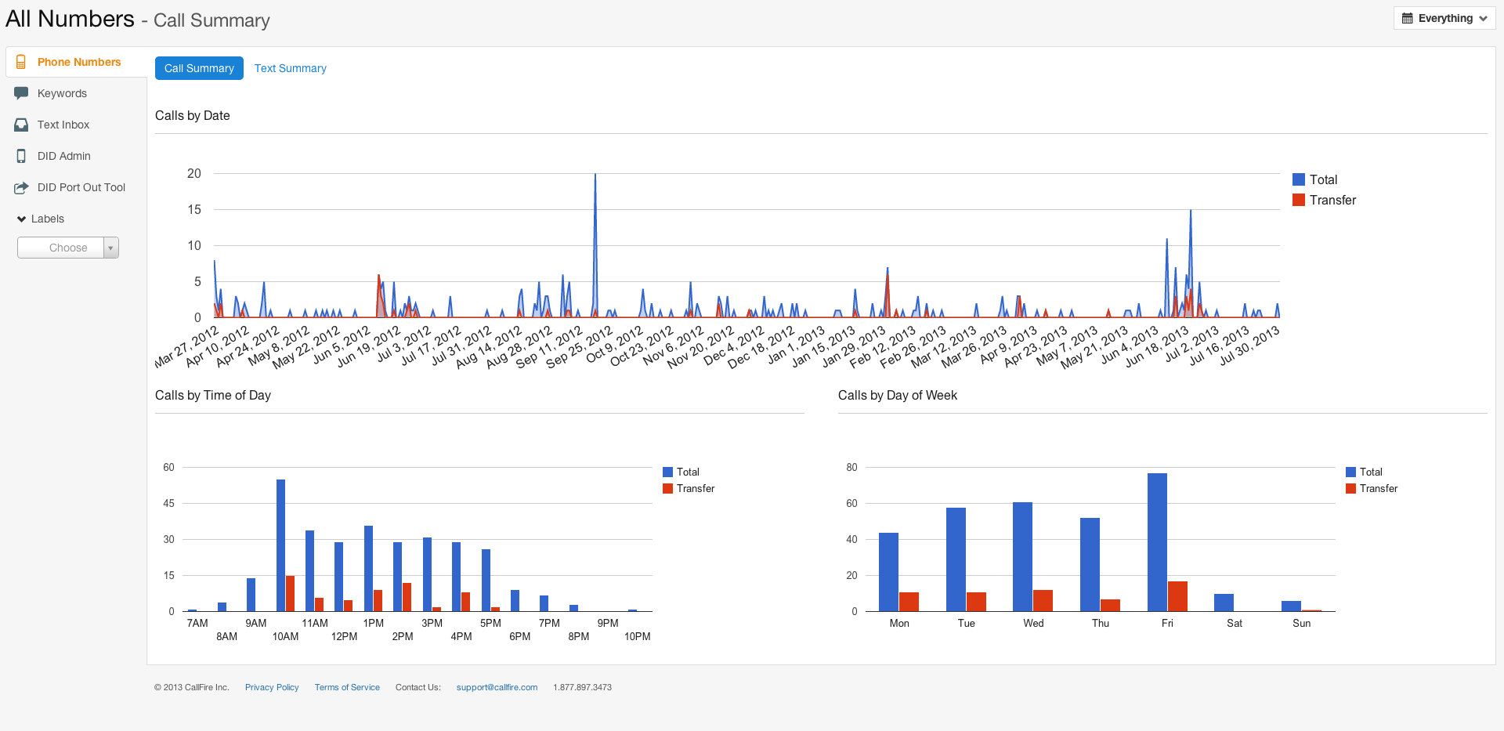Click the Total legend entry in Time of Day chart

687,472
